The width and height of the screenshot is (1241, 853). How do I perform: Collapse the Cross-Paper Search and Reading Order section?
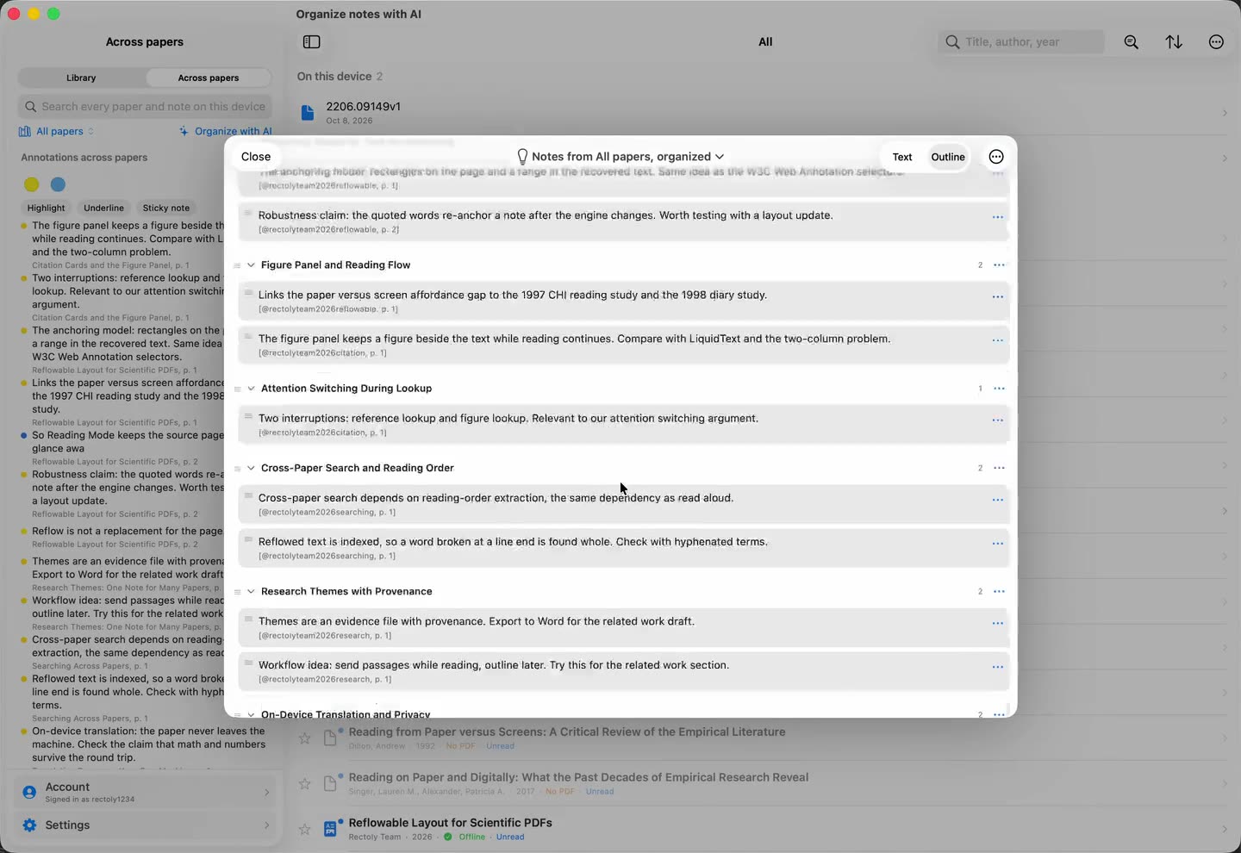coord(251,468)
